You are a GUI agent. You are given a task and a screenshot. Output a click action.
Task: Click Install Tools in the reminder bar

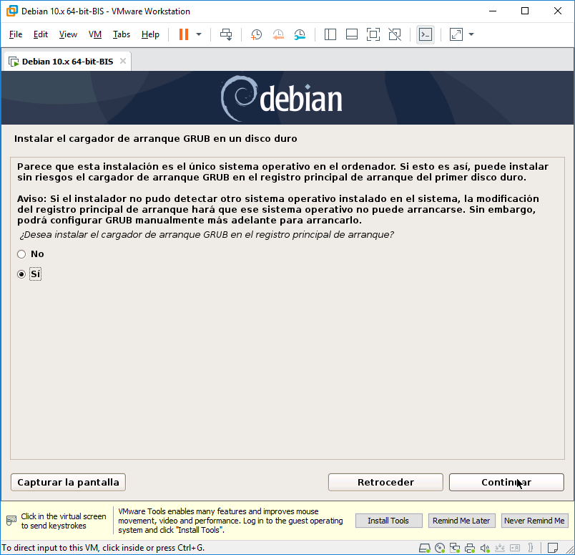[388, 521]
